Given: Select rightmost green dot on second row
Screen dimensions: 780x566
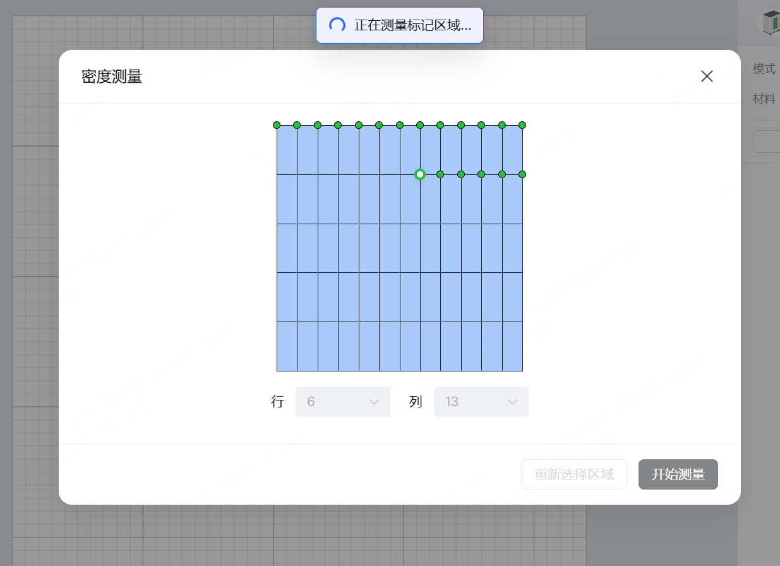Looking at the screenshot, I should [522, 174].
